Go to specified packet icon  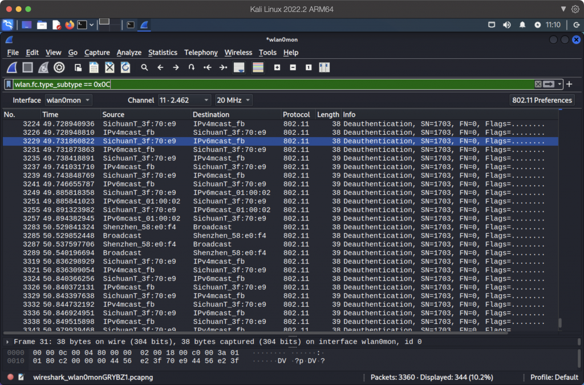tap(192, 67)
